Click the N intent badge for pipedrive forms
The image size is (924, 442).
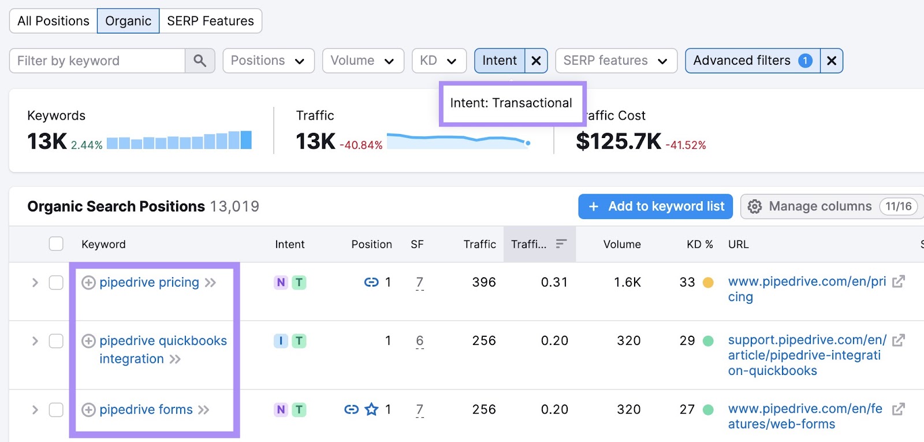click(281, 410)
